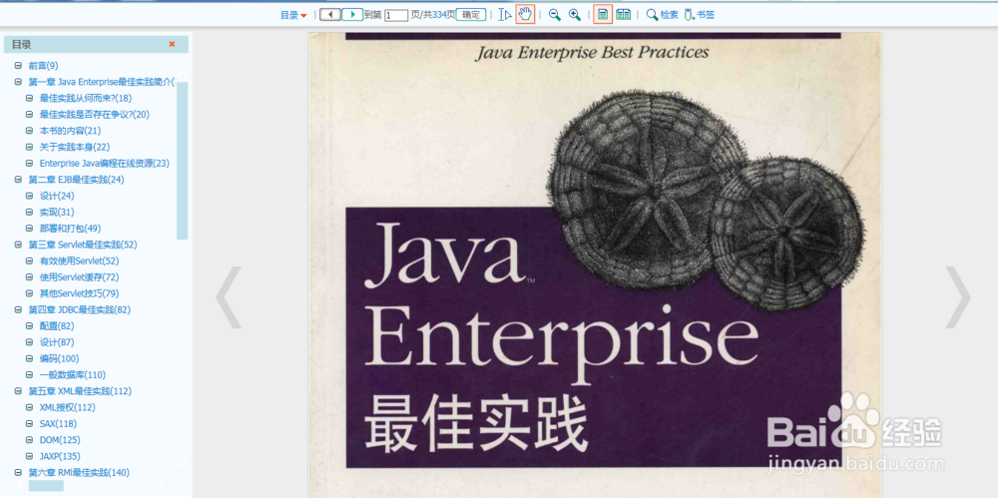Collapse the 第六章 RMI最佳实践 node icon
This screenshot has width=998, height=498.
[x=18, y=472]
